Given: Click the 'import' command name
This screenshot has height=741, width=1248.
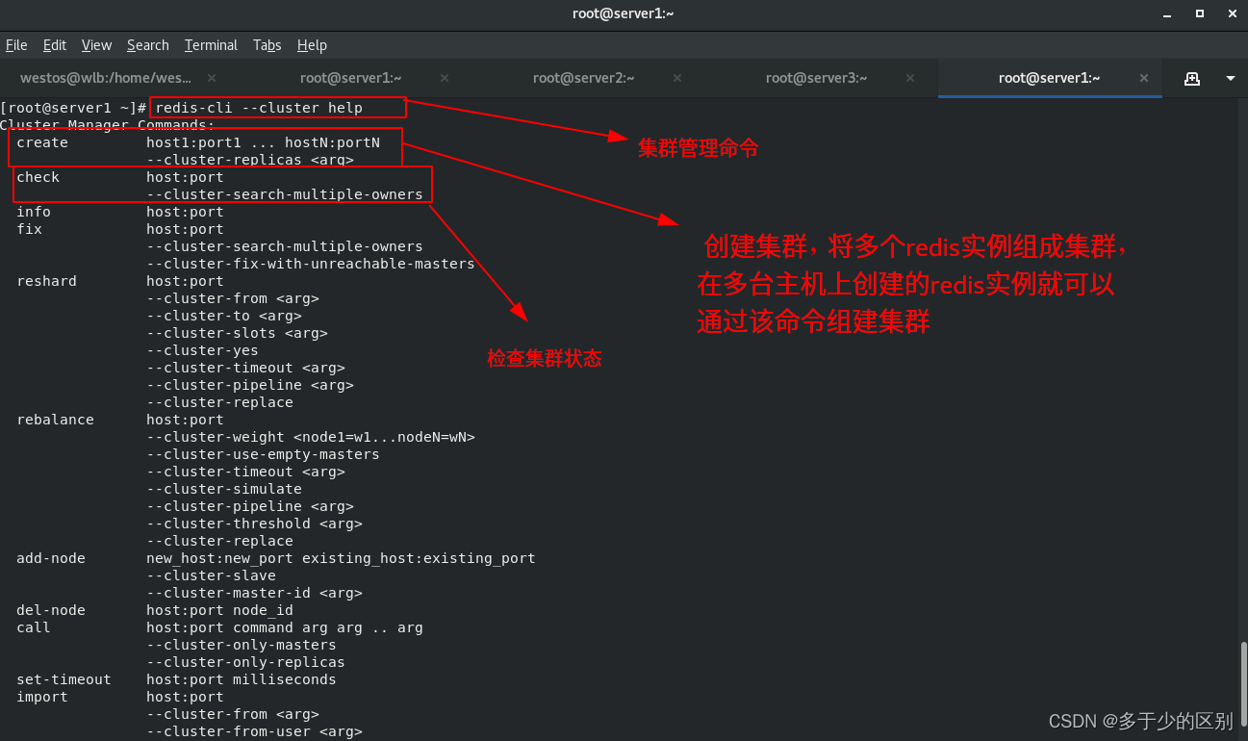Looking at the screenshot, I should (x=42, y=697).
